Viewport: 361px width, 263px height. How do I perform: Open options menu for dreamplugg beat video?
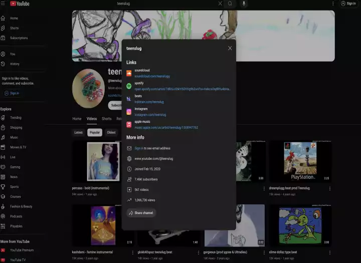pos(330,188)
